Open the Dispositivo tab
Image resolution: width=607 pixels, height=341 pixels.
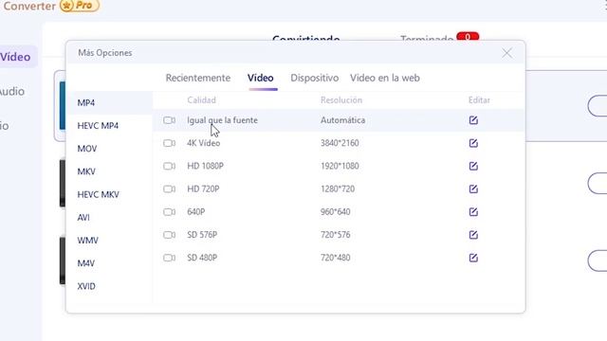(314, 78)
